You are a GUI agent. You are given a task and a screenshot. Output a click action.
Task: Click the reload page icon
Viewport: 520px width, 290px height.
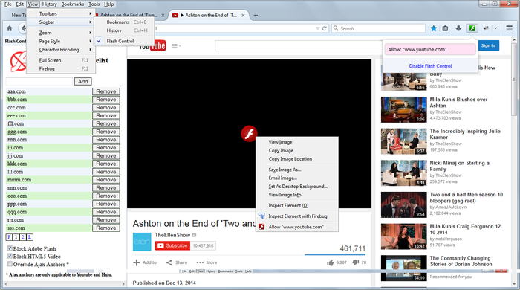(325, 28)
